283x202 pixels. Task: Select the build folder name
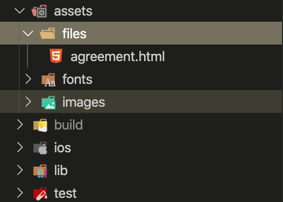(x=68, y=124)
